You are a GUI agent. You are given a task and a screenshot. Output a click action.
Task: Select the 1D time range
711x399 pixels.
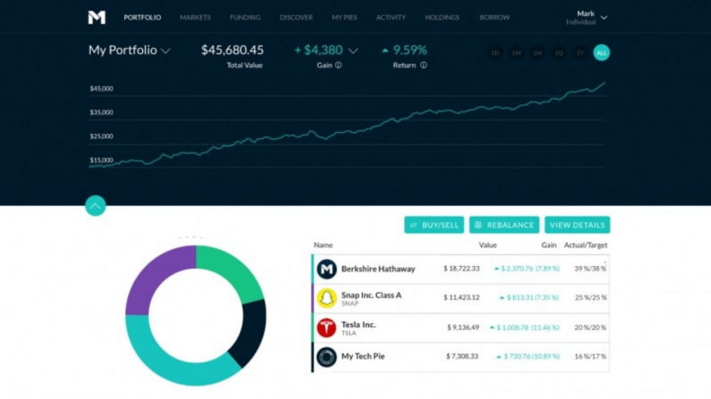[x=495, y=53]
